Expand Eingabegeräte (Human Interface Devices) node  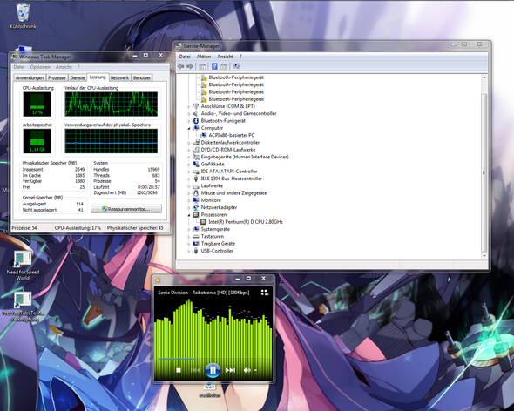coord(189,157)
